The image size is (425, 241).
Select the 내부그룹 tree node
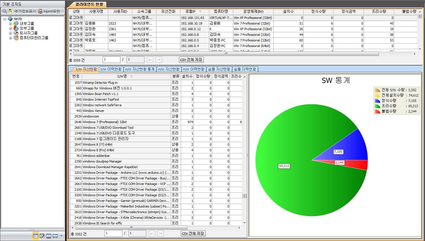click(27, 24)
